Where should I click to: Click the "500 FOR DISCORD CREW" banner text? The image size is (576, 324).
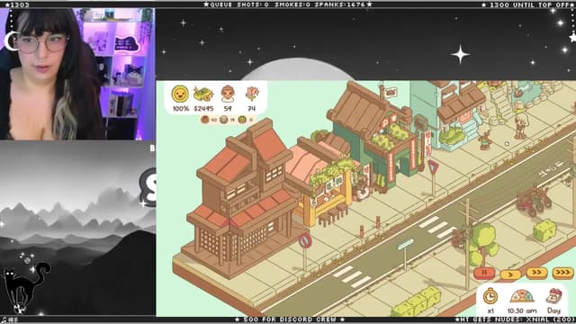click(290, 319)
